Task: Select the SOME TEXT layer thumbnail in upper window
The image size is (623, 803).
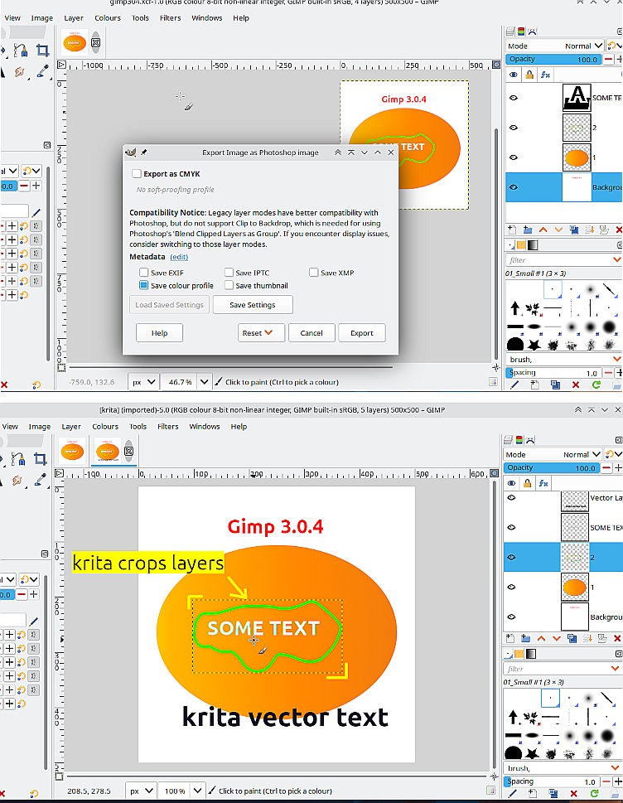Action: click(x=577, y=98)
